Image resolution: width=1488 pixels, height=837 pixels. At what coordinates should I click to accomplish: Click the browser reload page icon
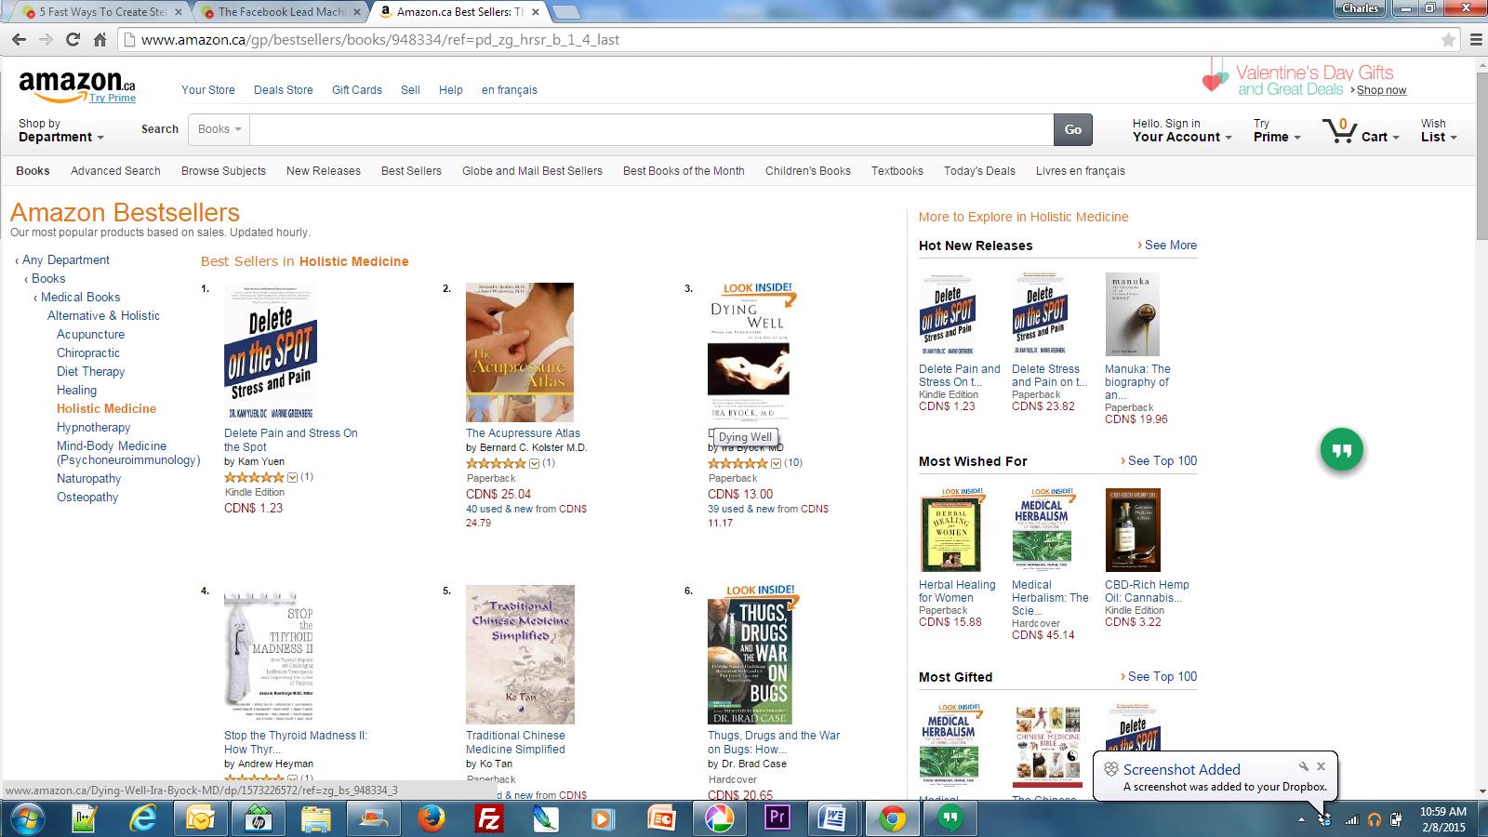point(73,40)
